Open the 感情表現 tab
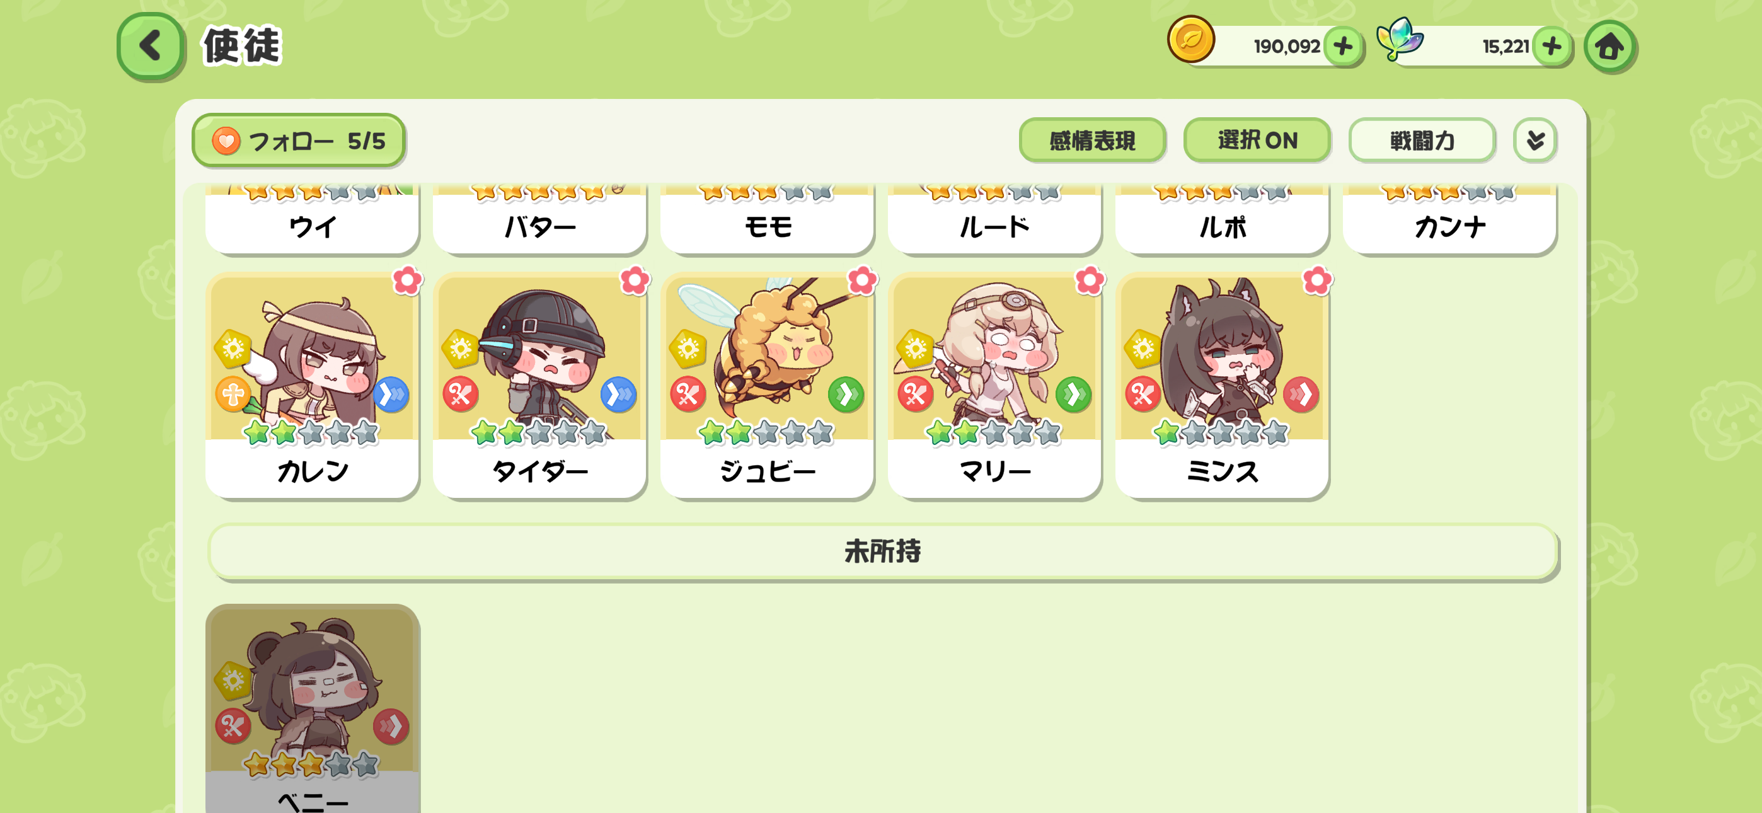This screenshot has height=813, width=1762. coord(1091,141)
